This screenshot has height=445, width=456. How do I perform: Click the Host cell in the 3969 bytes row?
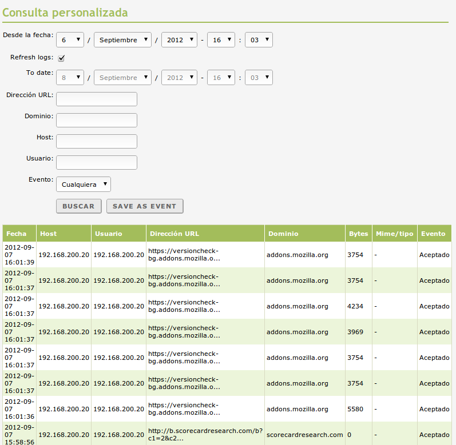click(x=64, y=332)
